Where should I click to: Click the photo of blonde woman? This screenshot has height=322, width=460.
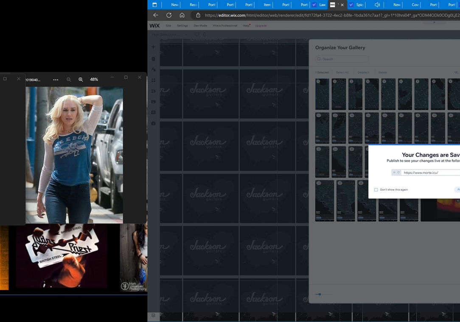tap(74, 155)
